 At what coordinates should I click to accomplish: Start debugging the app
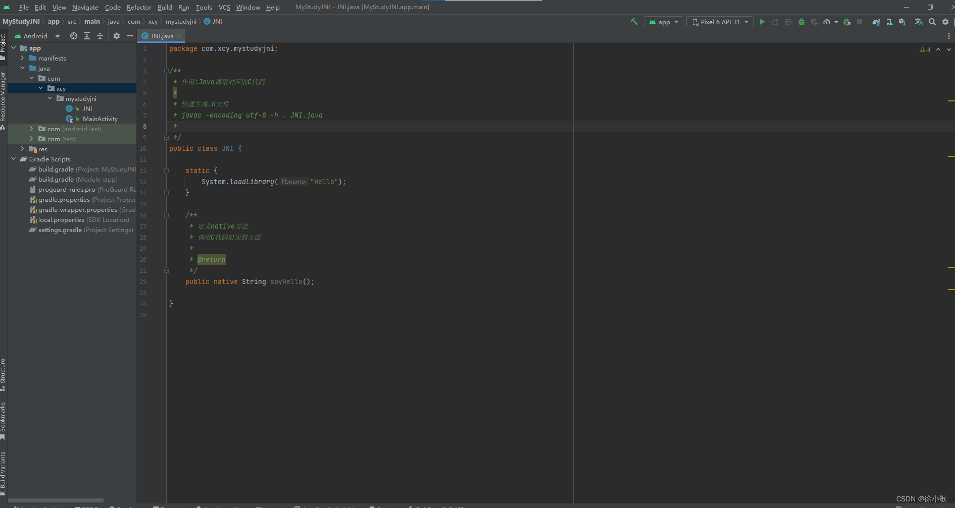click(x=801, y=22)
